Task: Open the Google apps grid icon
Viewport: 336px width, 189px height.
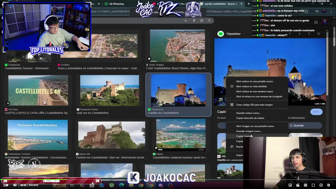Action: point(316,22)
